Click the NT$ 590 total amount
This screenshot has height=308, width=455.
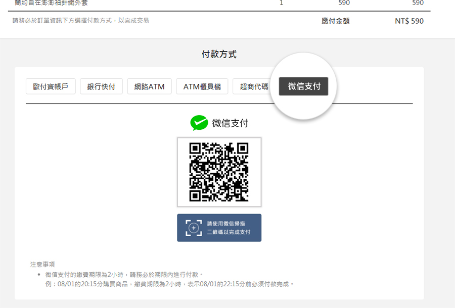pyautogui.click(x=409, y=21)
